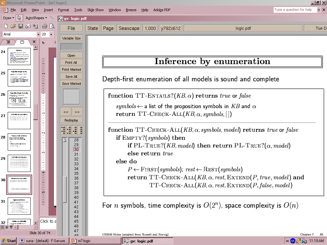The image size is (327, 245).
Task: Toggle the gv mark even pages button
Action: click(69, 130)
